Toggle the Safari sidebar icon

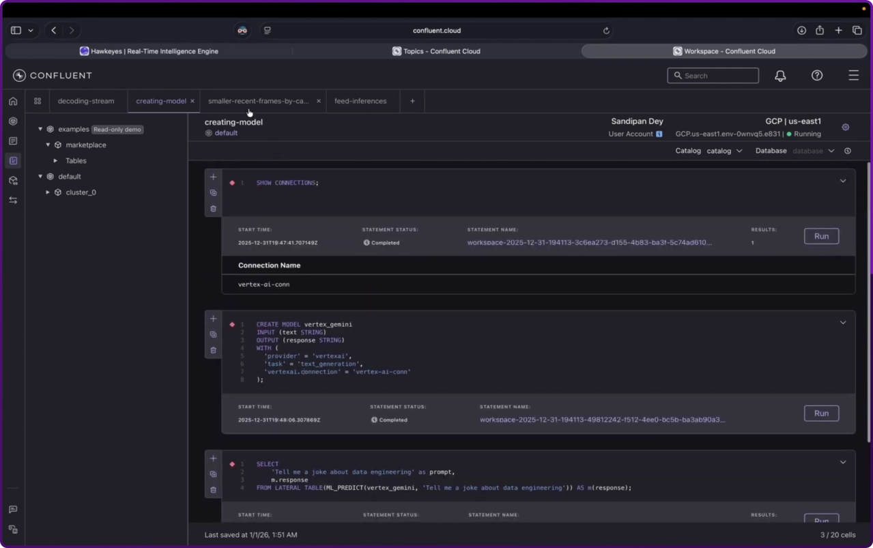(16, 31)
